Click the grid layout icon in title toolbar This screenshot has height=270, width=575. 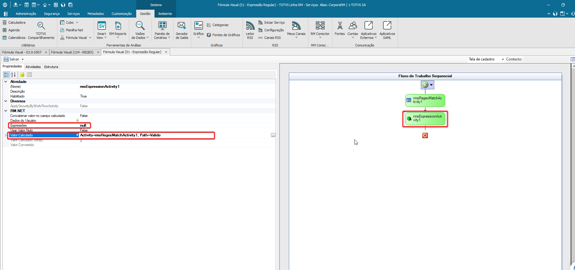click(x=56, y=5)
